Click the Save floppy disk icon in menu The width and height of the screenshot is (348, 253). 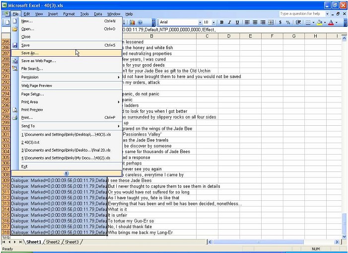point(15,45)
